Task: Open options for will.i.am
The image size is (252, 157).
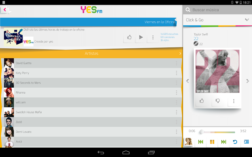Action: [x=176, y=102]
